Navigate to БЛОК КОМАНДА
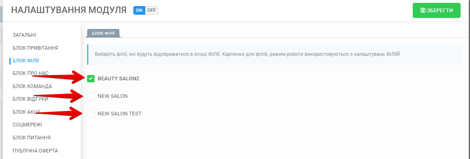The width and height of the screenshot is (470, 159). [x=32, y=86]
